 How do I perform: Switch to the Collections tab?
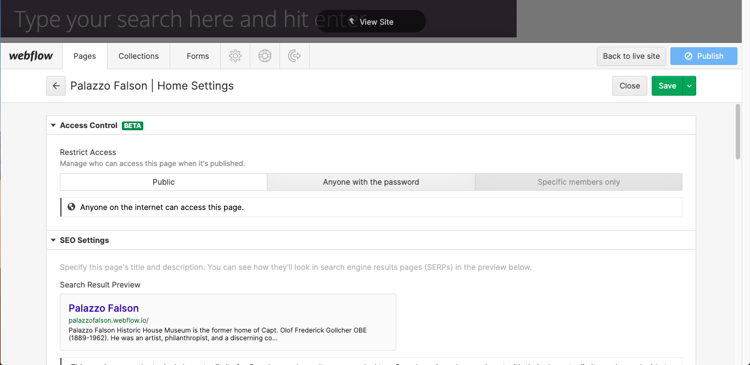point(138,56)
